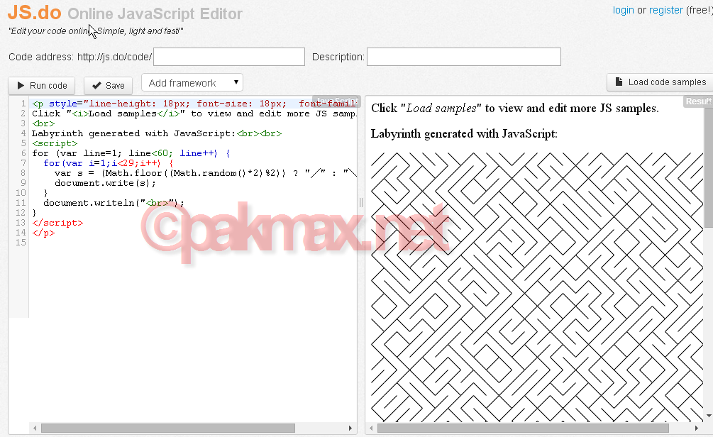
Task: Click closing '</p>' tag line
Action: point(43,233)
